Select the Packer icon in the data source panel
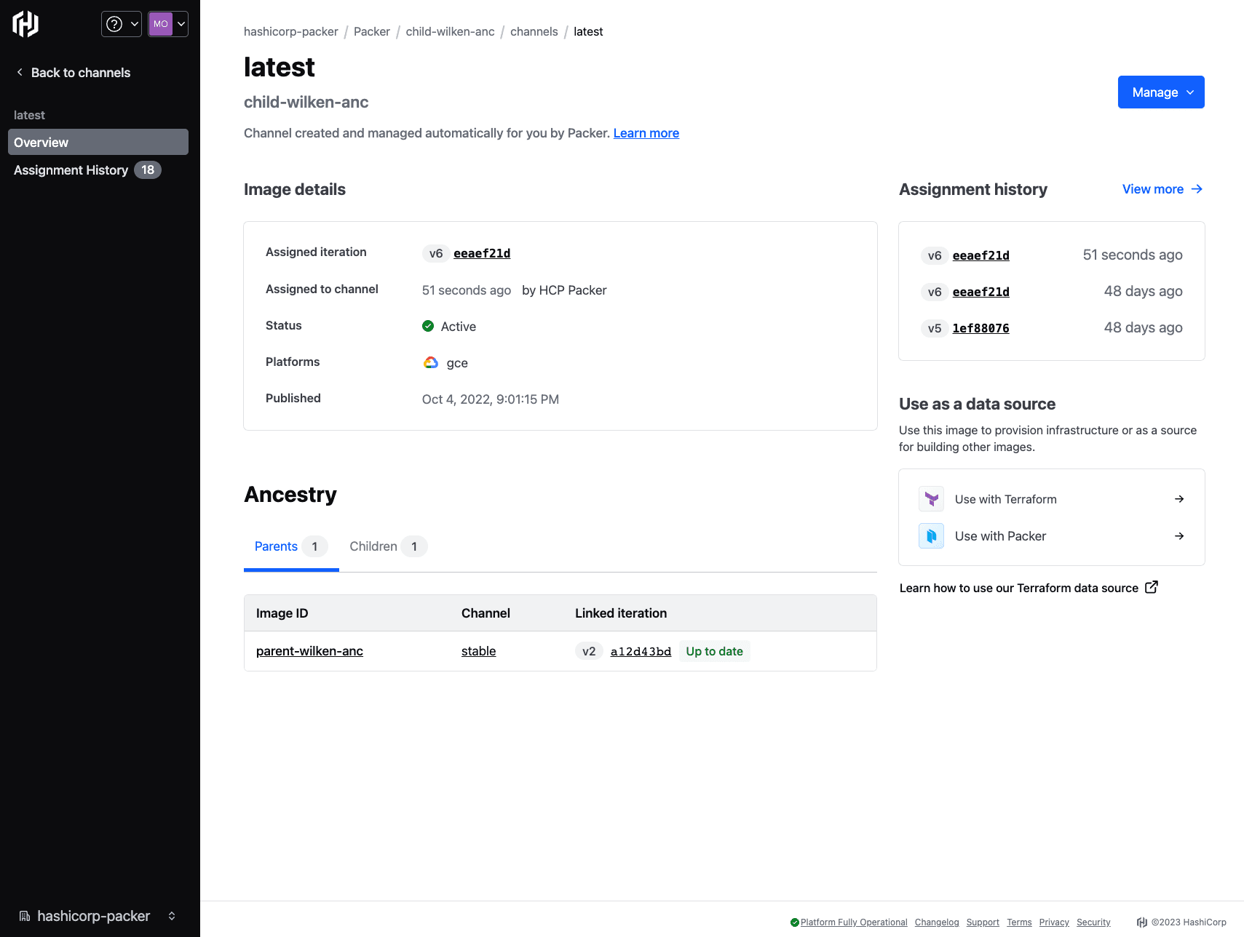 pyautogui.click(x=931, y=536)
